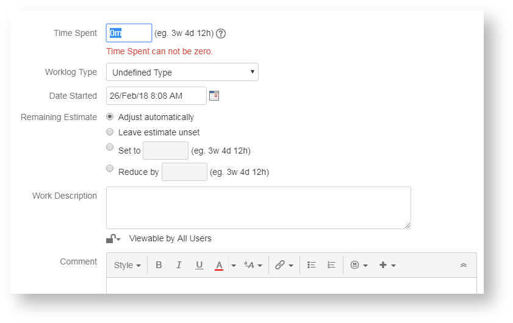Select the Adjust automatically radio option
This screenshot has height=323, width=513.
pyautogui.click(x=110, y=116)
